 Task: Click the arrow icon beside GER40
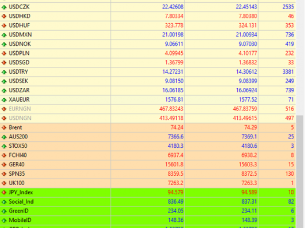(4, 165)
